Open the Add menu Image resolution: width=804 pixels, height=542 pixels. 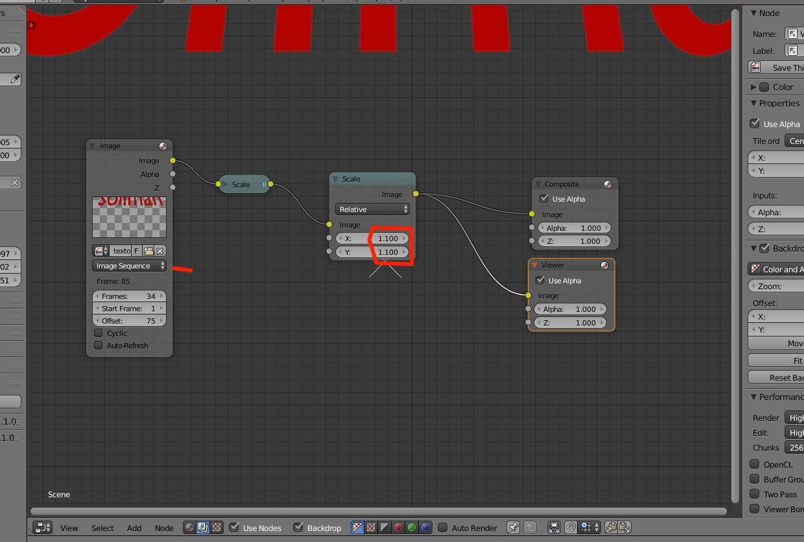click(x=134, y=528)
